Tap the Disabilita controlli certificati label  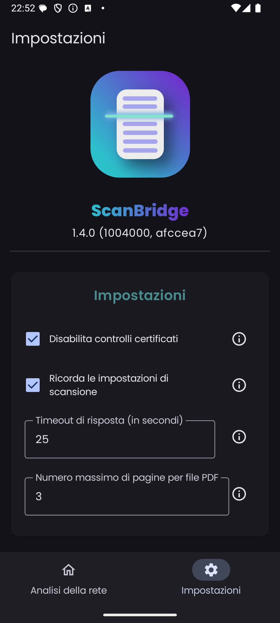tap(114, 339)
